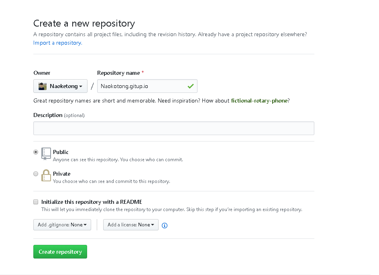This screenshot has height=275, width=379.
Task: Click the Private repository lock icon
Action: coord(46,176)
